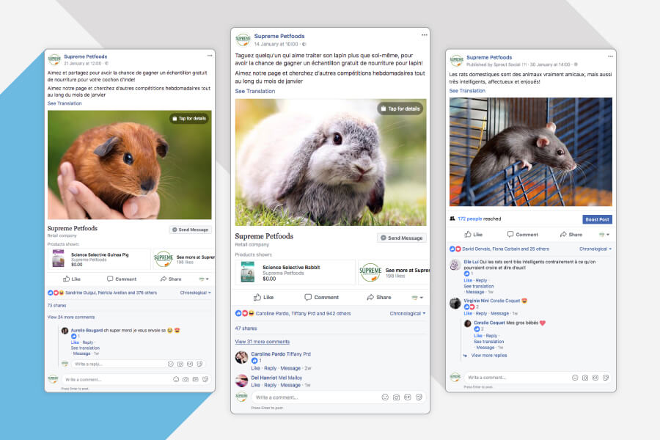View 31 more comments
Viewport: 660px width, 440px height.
pos(262,342)
